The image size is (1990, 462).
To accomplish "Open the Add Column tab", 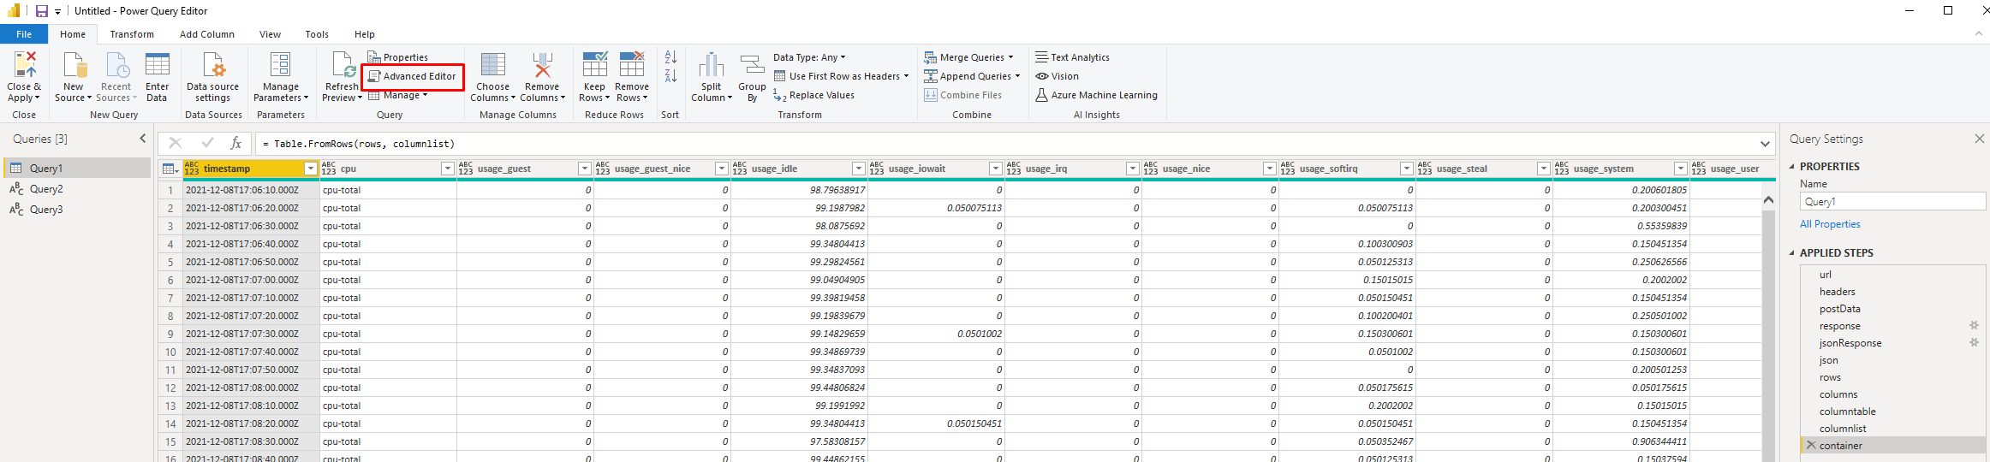I will 206,34.
